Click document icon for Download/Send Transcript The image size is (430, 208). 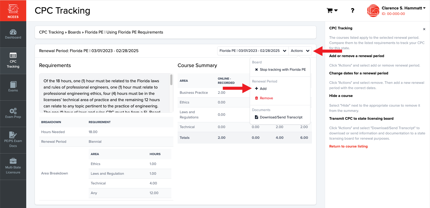click(257, 117)
